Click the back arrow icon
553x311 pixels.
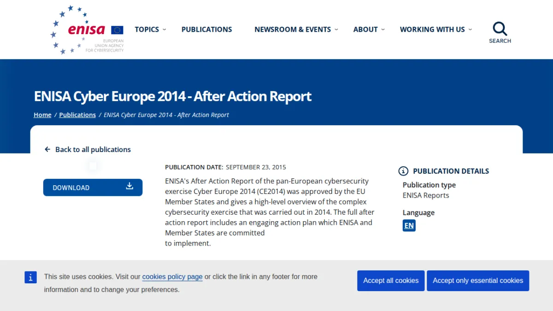tap(47, 149)
